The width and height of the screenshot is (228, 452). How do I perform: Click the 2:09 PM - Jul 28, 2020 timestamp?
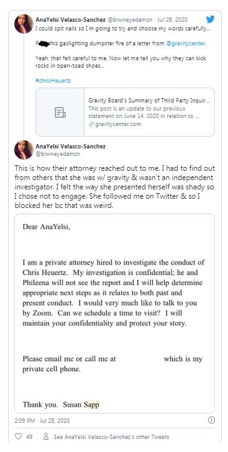42,420
